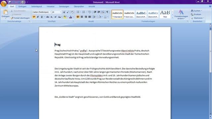Open Ersetzen replace dialog

[x=196, y=14]
